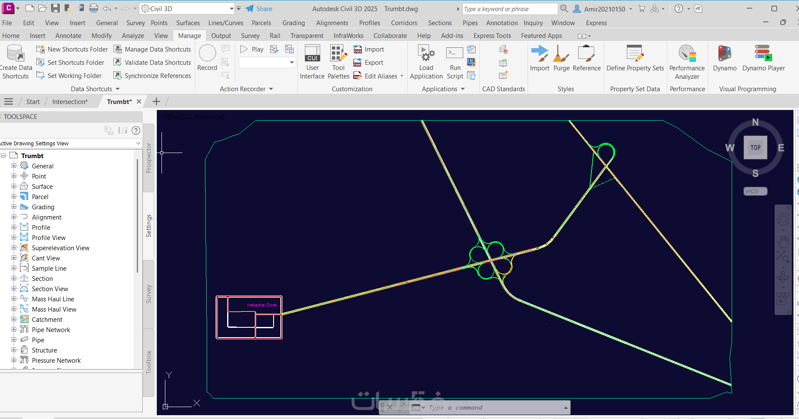Viewport: 799px width, 419px height.
Task: Open the Edit Aliases dropdown arrow
Action: [x=402, y=76]
